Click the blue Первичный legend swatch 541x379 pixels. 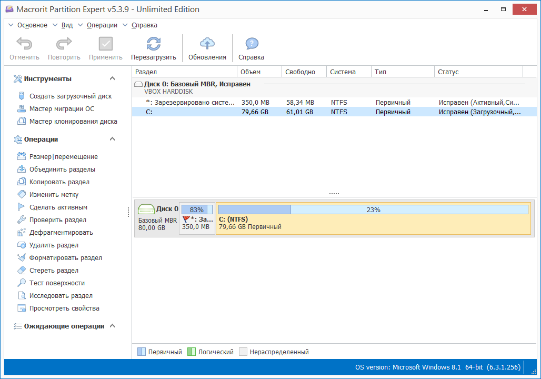[141, 351]
